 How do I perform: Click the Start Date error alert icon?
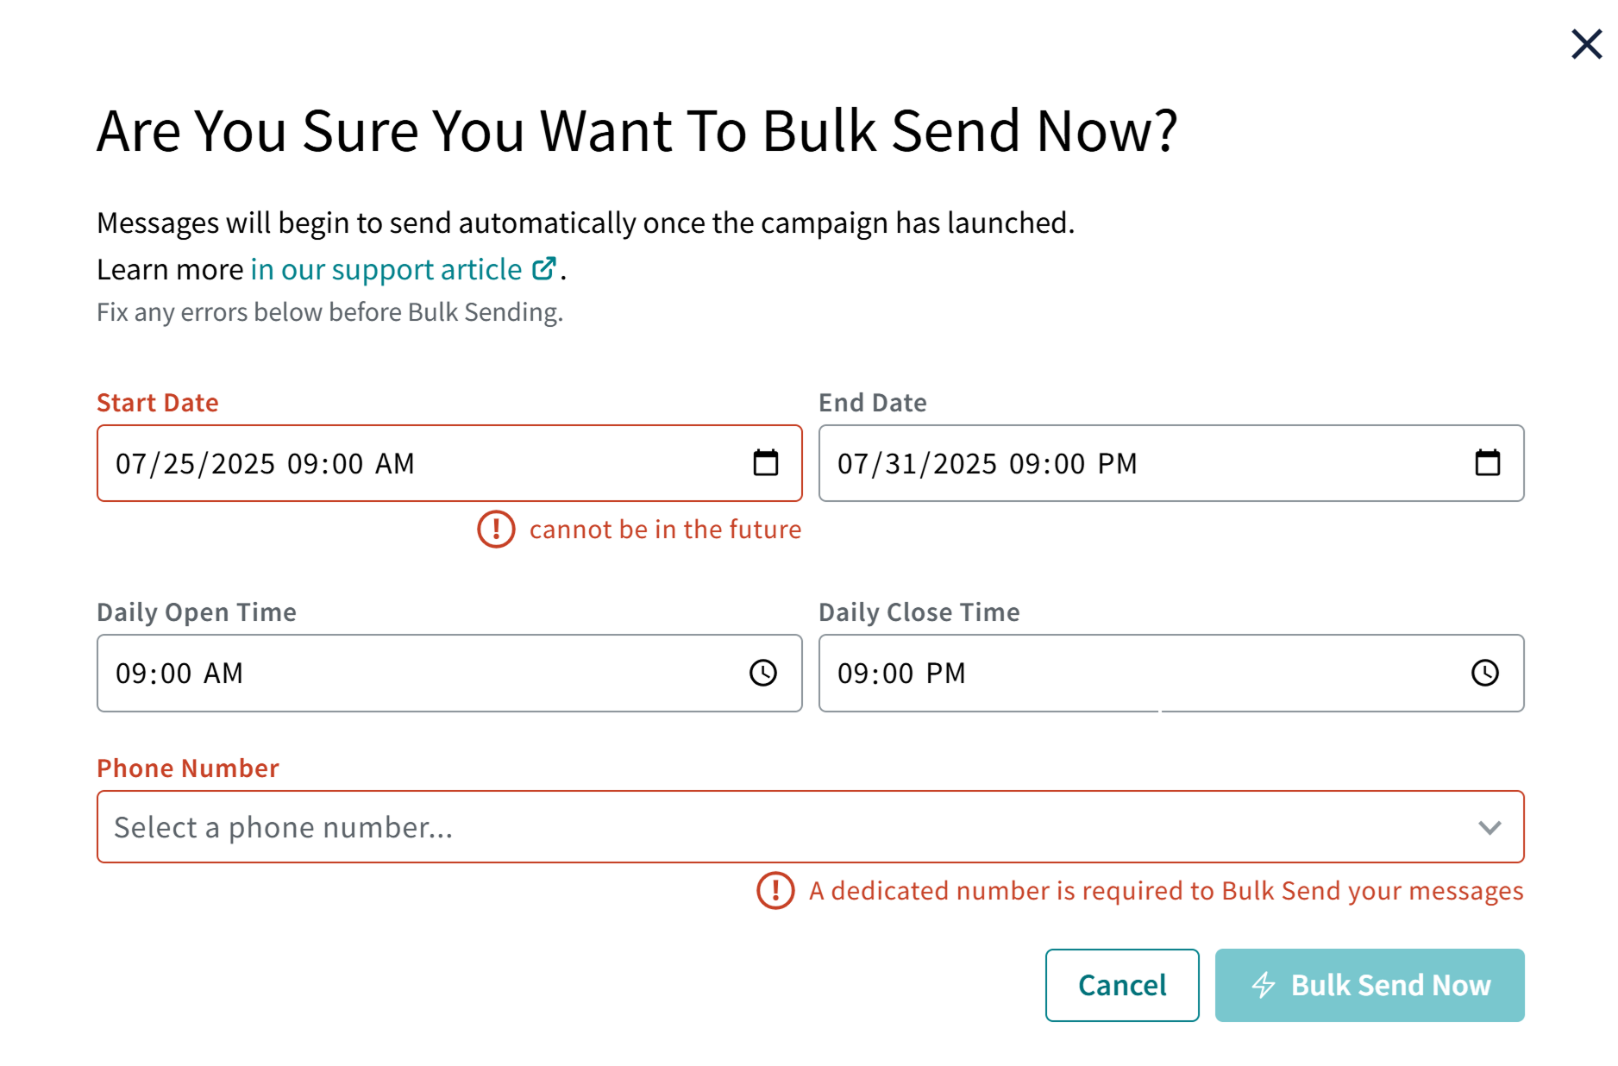tap(495, 530)
